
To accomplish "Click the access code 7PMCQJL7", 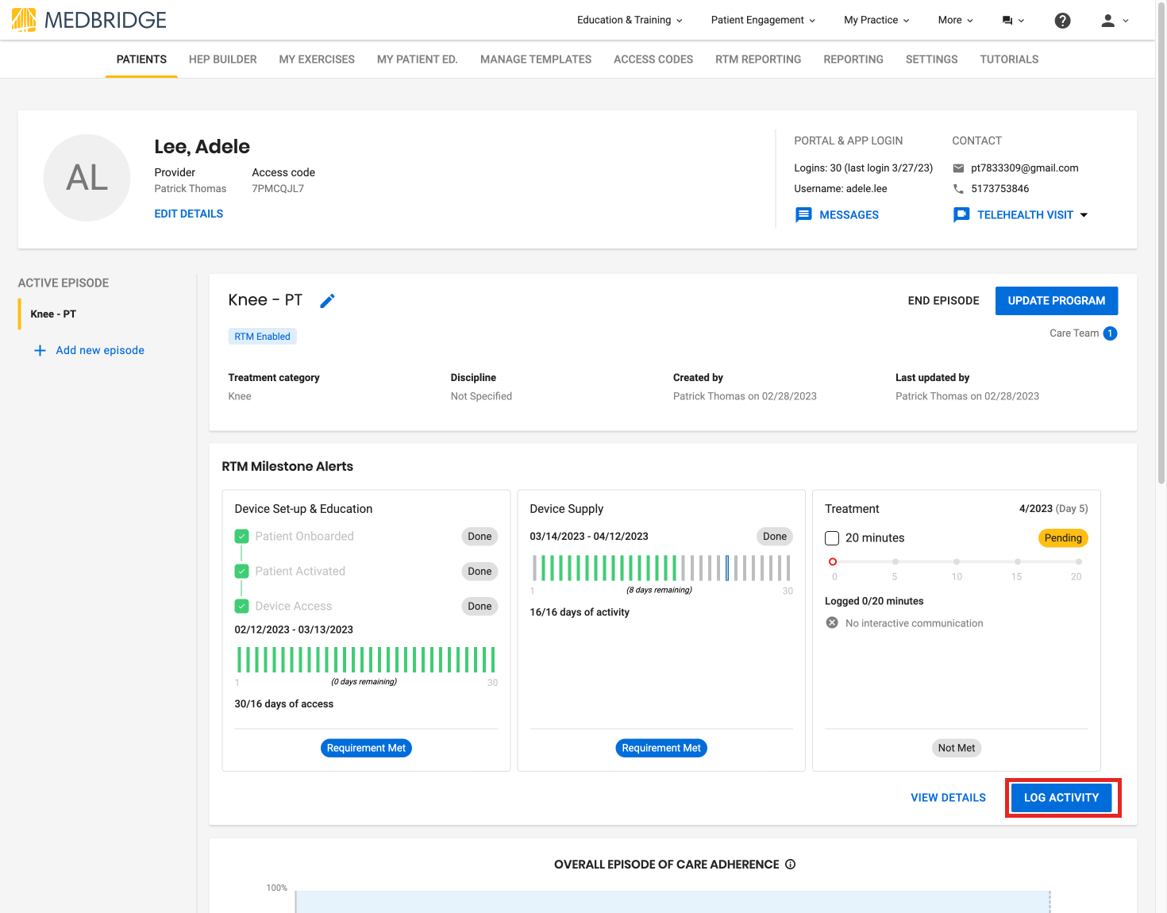I will point(278,189).
